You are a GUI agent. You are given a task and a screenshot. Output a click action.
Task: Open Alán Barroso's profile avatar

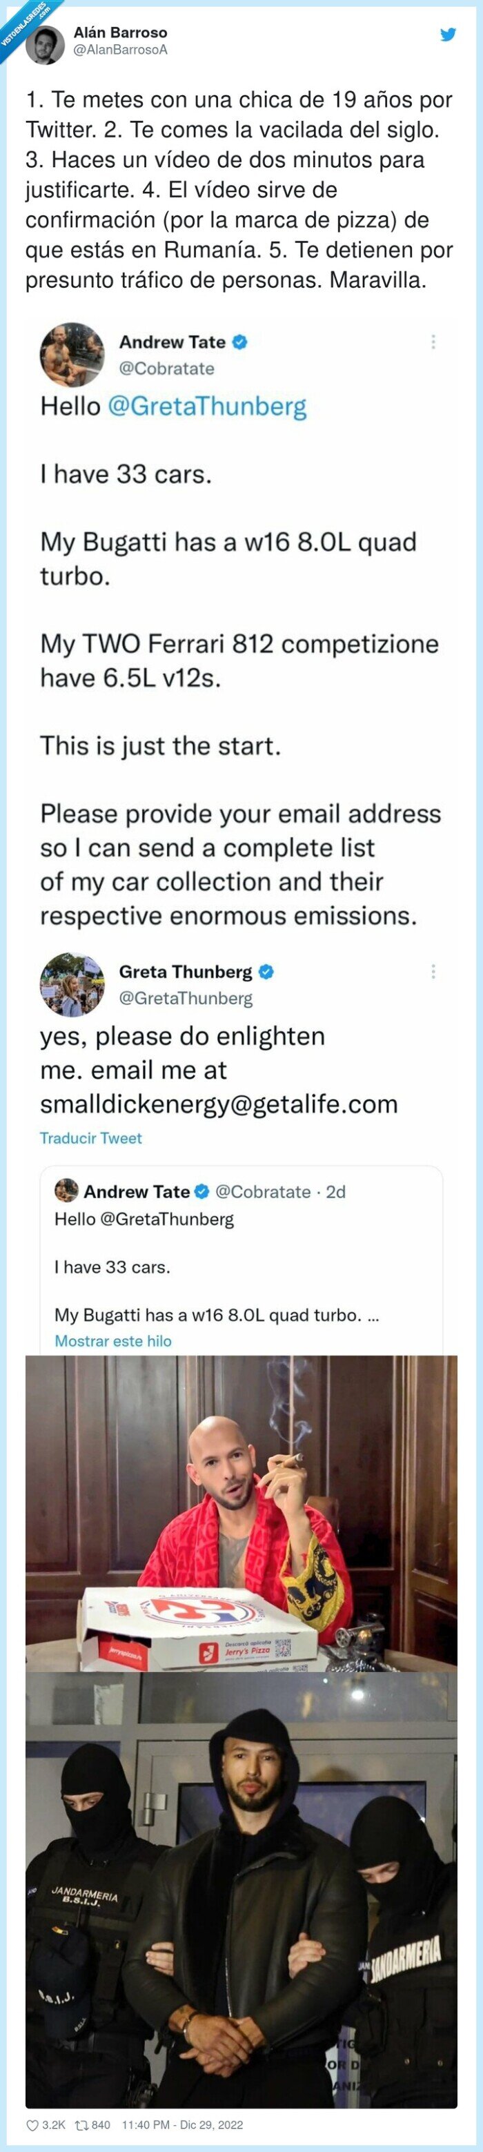45,44
